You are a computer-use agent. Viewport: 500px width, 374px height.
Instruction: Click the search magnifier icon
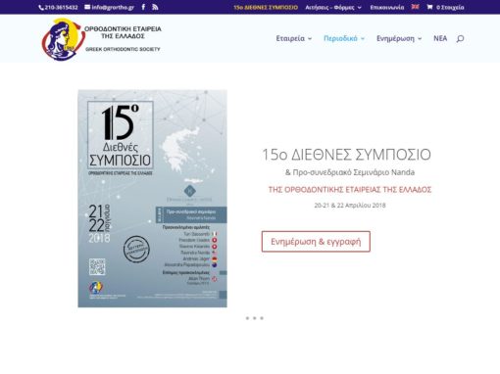460,39
